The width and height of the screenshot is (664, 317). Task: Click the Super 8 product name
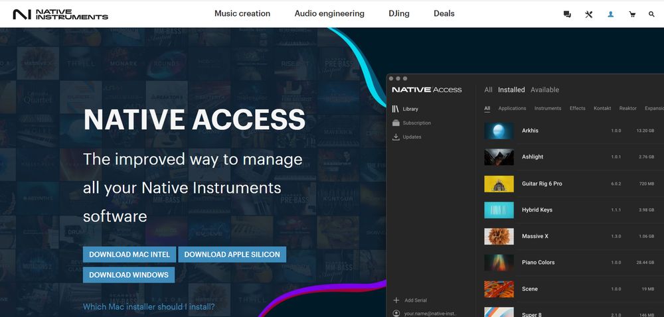click(531, 314)
